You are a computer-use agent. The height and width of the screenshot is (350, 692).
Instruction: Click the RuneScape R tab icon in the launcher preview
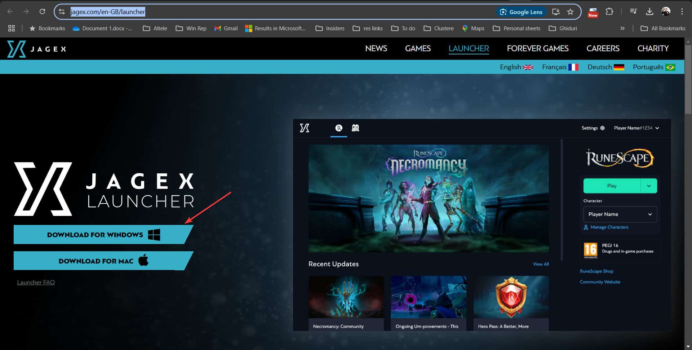point(339,128)
